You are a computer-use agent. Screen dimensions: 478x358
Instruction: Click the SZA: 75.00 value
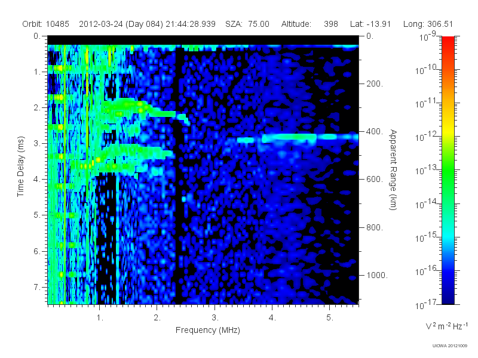point(247,24)
